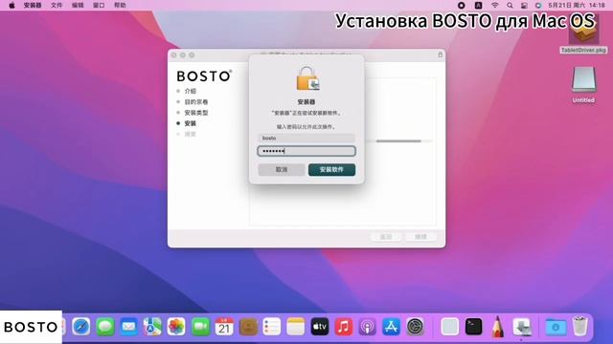Open the blank grey app in Dock
This screenshot has width=613, height=344.
pos(449,327)
